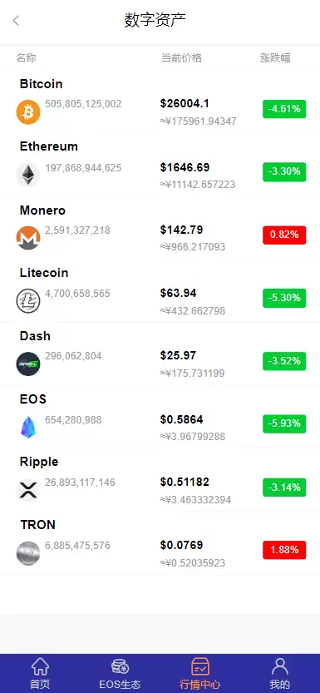Choose the Ripple X logo
Screen dimensions: 320x693
(28, 490)
